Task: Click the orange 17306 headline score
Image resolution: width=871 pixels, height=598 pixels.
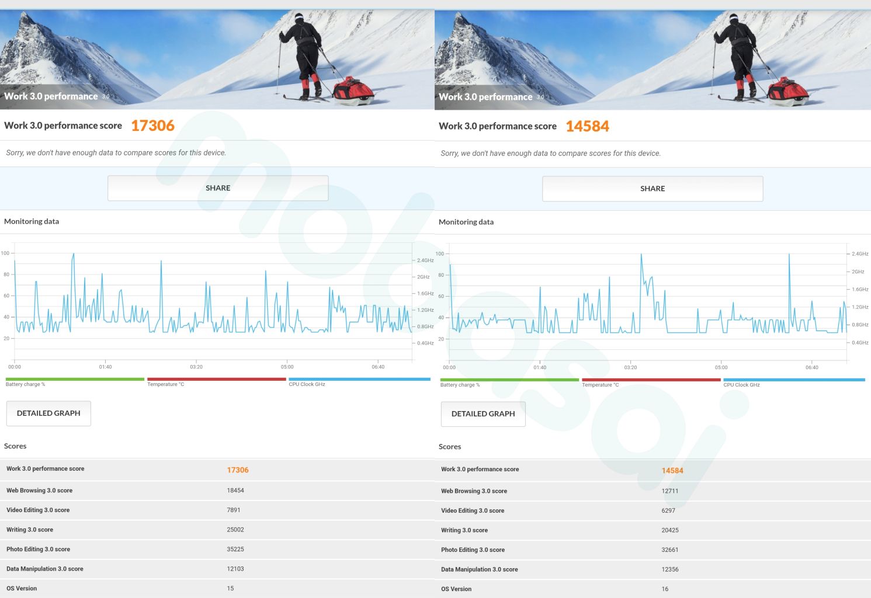Action: 152,126
